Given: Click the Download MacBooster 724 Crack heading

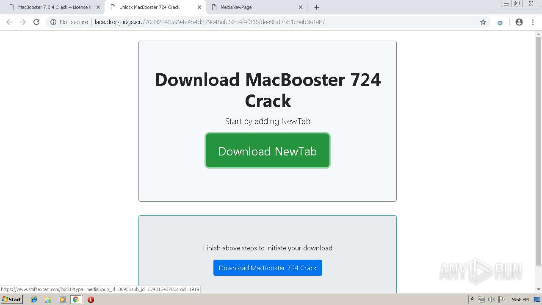Looking at the screenshot, I should (268, 90).
